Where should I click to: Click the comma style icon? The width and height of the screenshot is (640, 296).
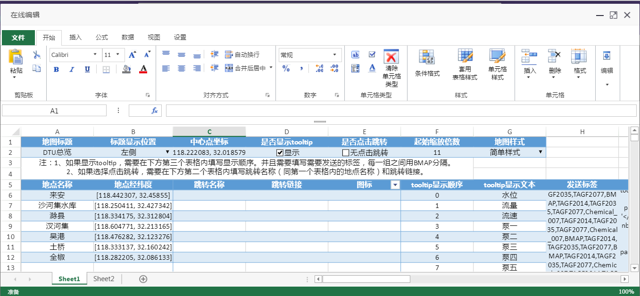301,69
